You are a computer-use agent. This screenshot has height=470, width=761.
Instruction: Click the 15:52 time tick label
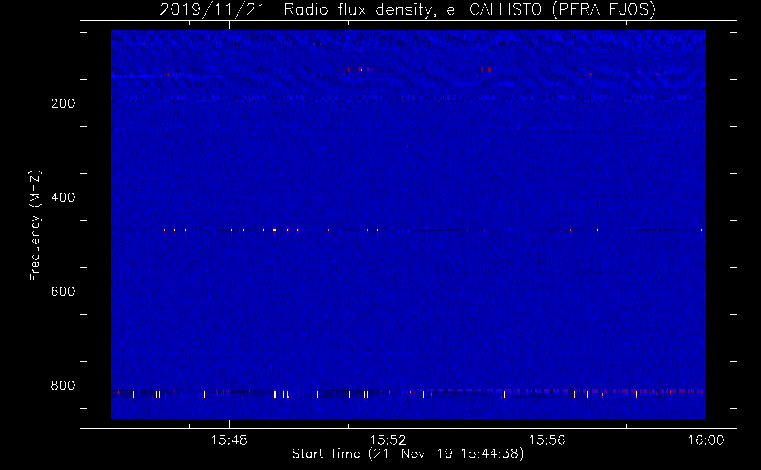[x=388, y=440]
